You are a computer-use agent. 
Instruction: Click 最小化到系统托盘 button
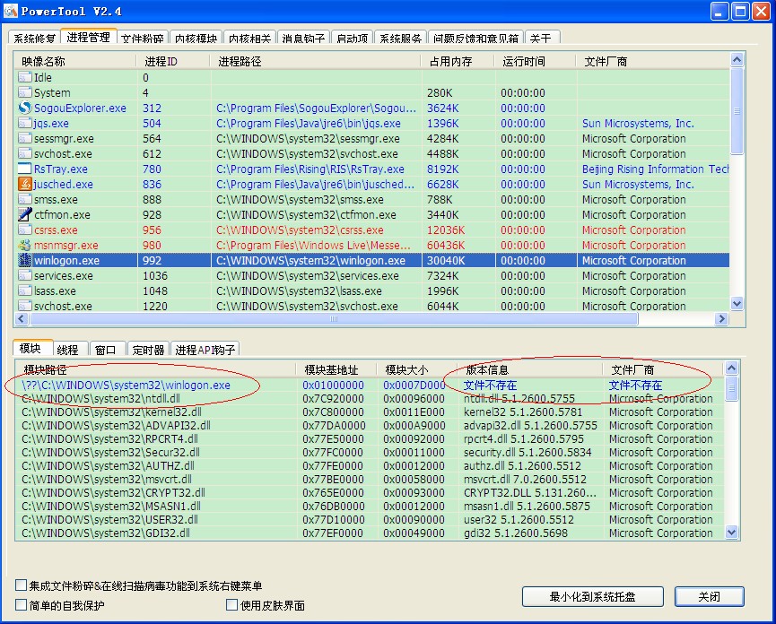pos(592,596)
